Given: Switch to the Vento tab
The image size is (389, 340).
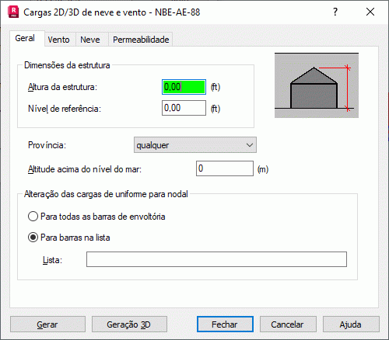Looking at the screenshot, I should pyautogui.click(x=59, y=40).
